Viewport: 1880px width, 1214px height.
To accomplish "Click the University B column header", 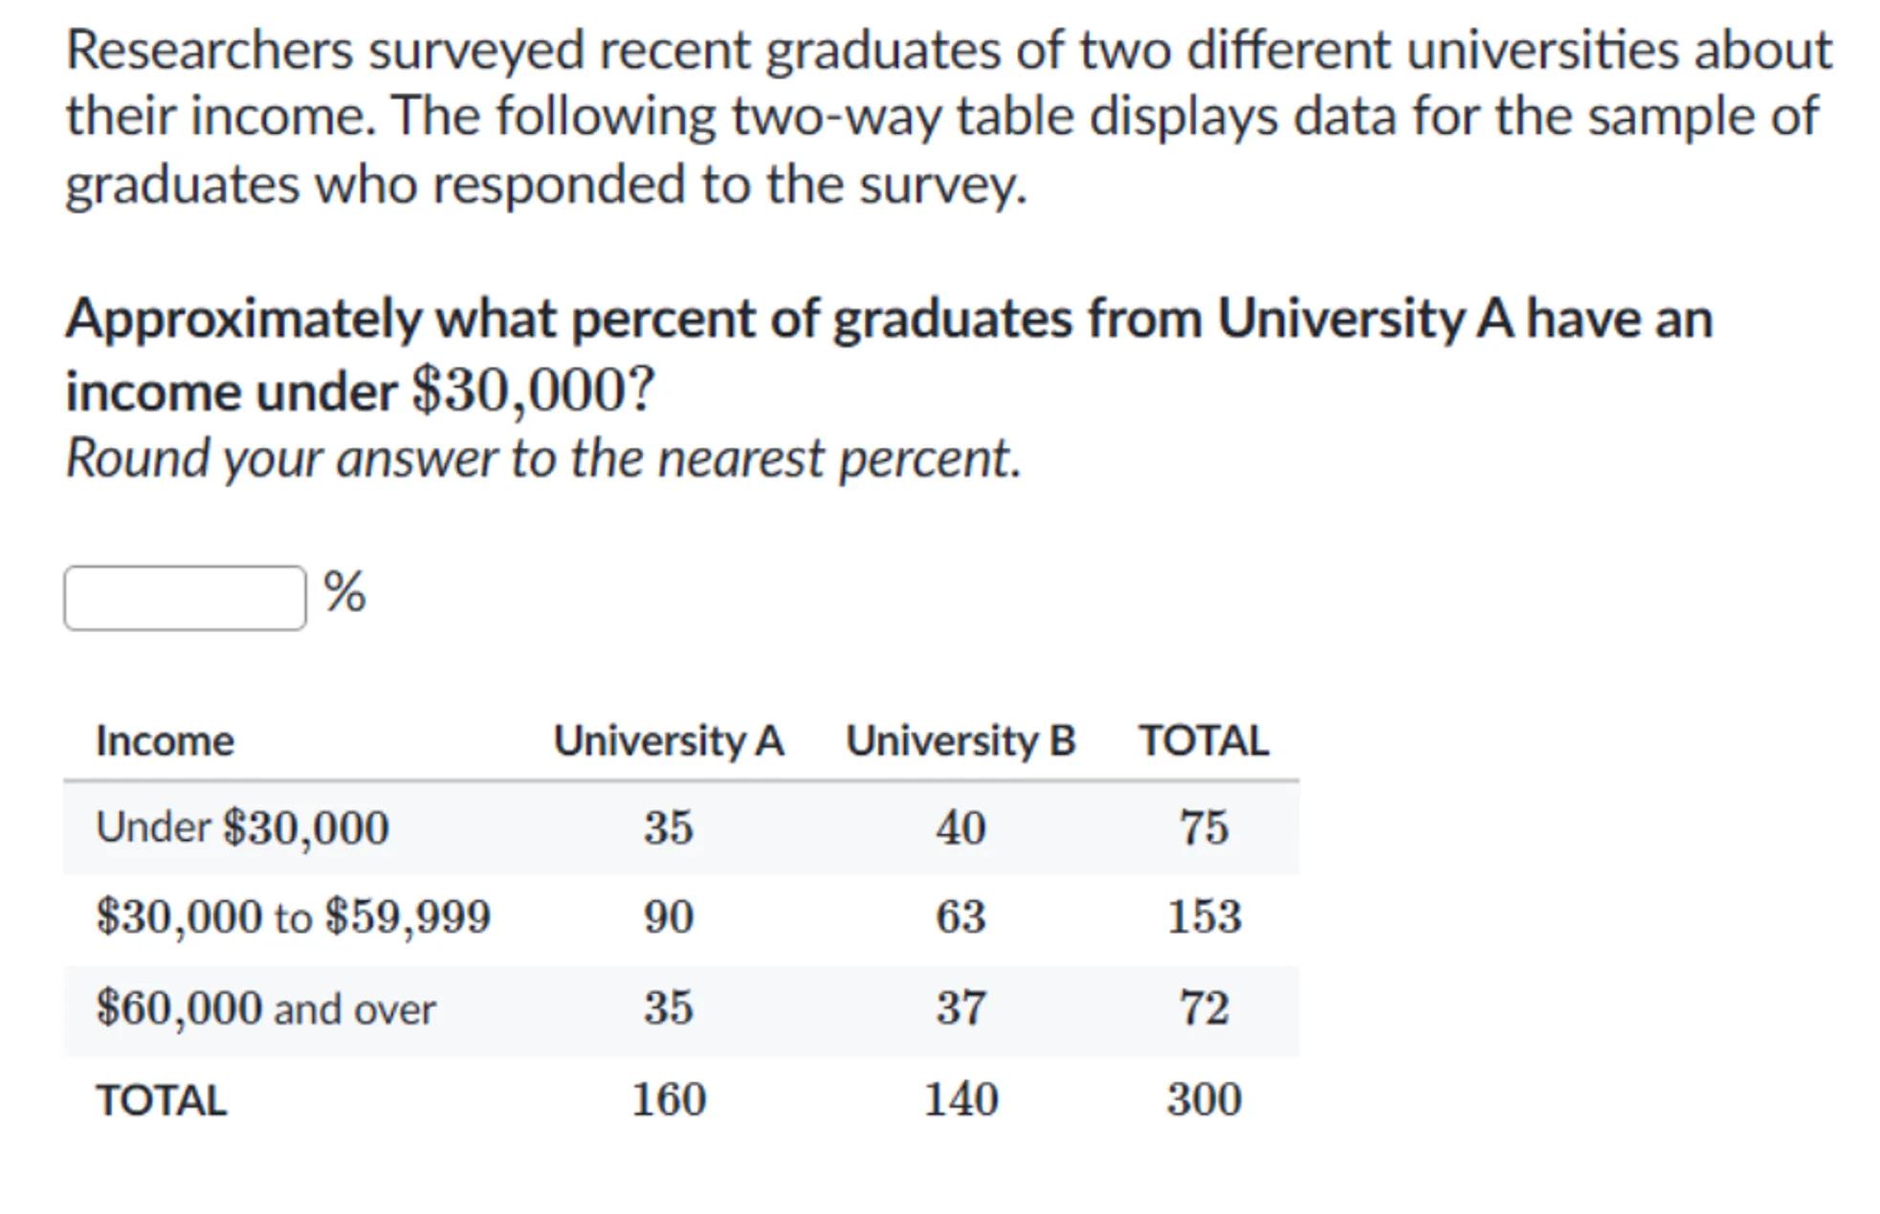I will [961, 740].
